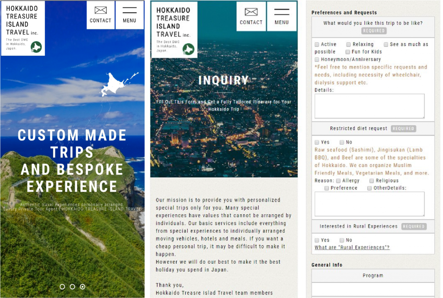This screenshot has width=443, height=298.
Task: Click 'Hokkaido Treasre Islad Travel team members' signature
Action: coord(214,293)
